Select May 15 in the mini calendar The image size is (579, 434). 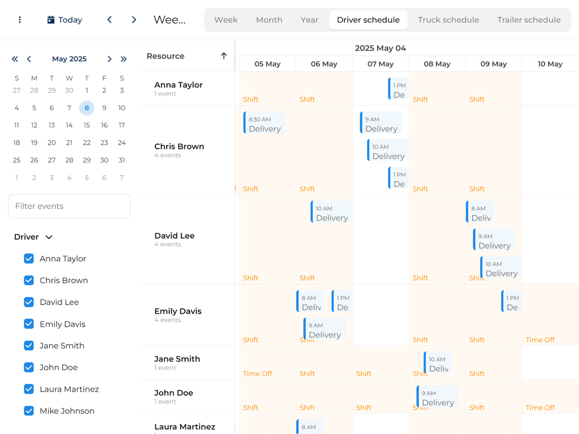point(87,125)
